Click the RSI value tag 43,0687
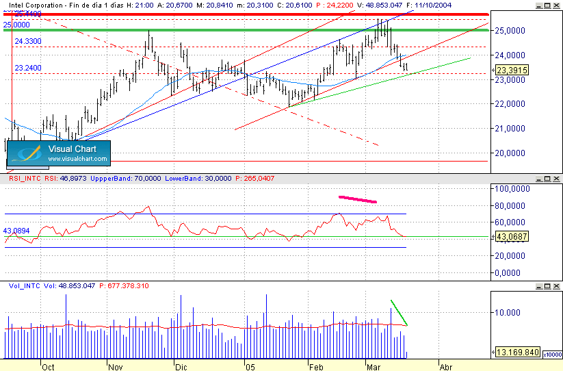The width and height of the screenshot is (563, 371). click(512, 237)
